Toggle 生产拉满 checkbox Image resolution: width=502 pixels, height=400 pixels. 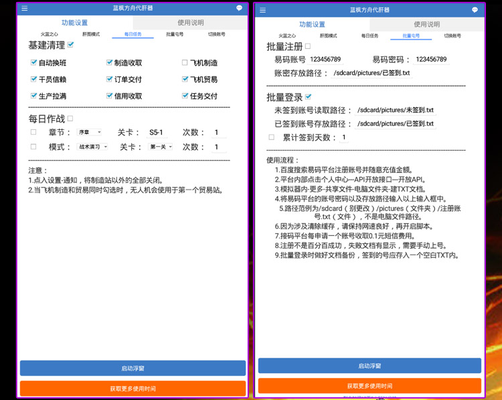point(33,96)
